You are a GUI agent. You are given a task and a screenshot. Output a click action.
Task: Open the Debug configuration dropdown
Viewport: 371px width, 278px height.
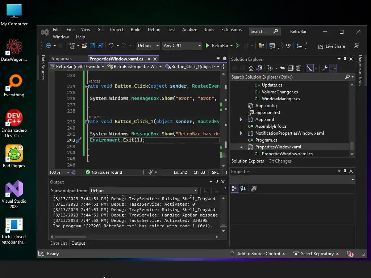click(x=148, y=45)
